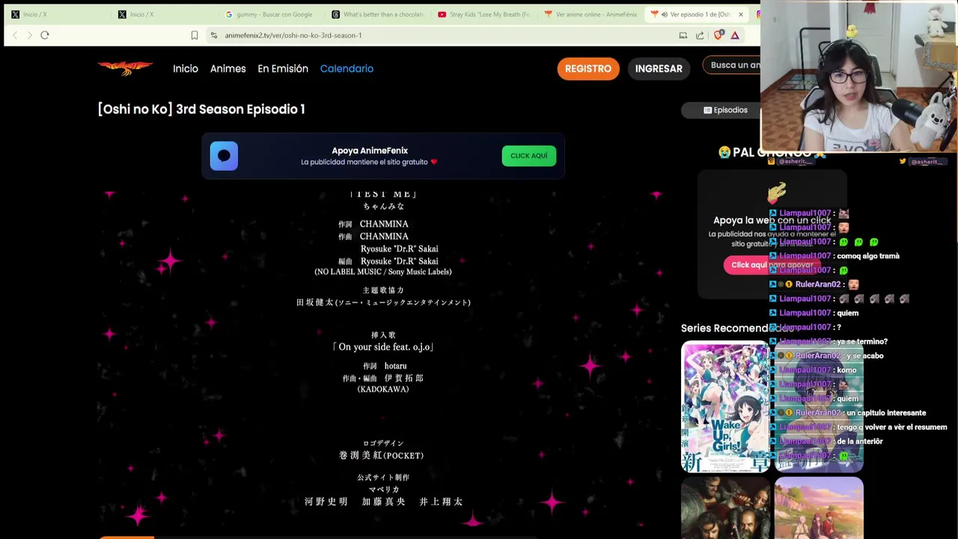Click 'Apoya AnimeFenix' banner title
The image size is (958, 539).
tap(370, 150)
